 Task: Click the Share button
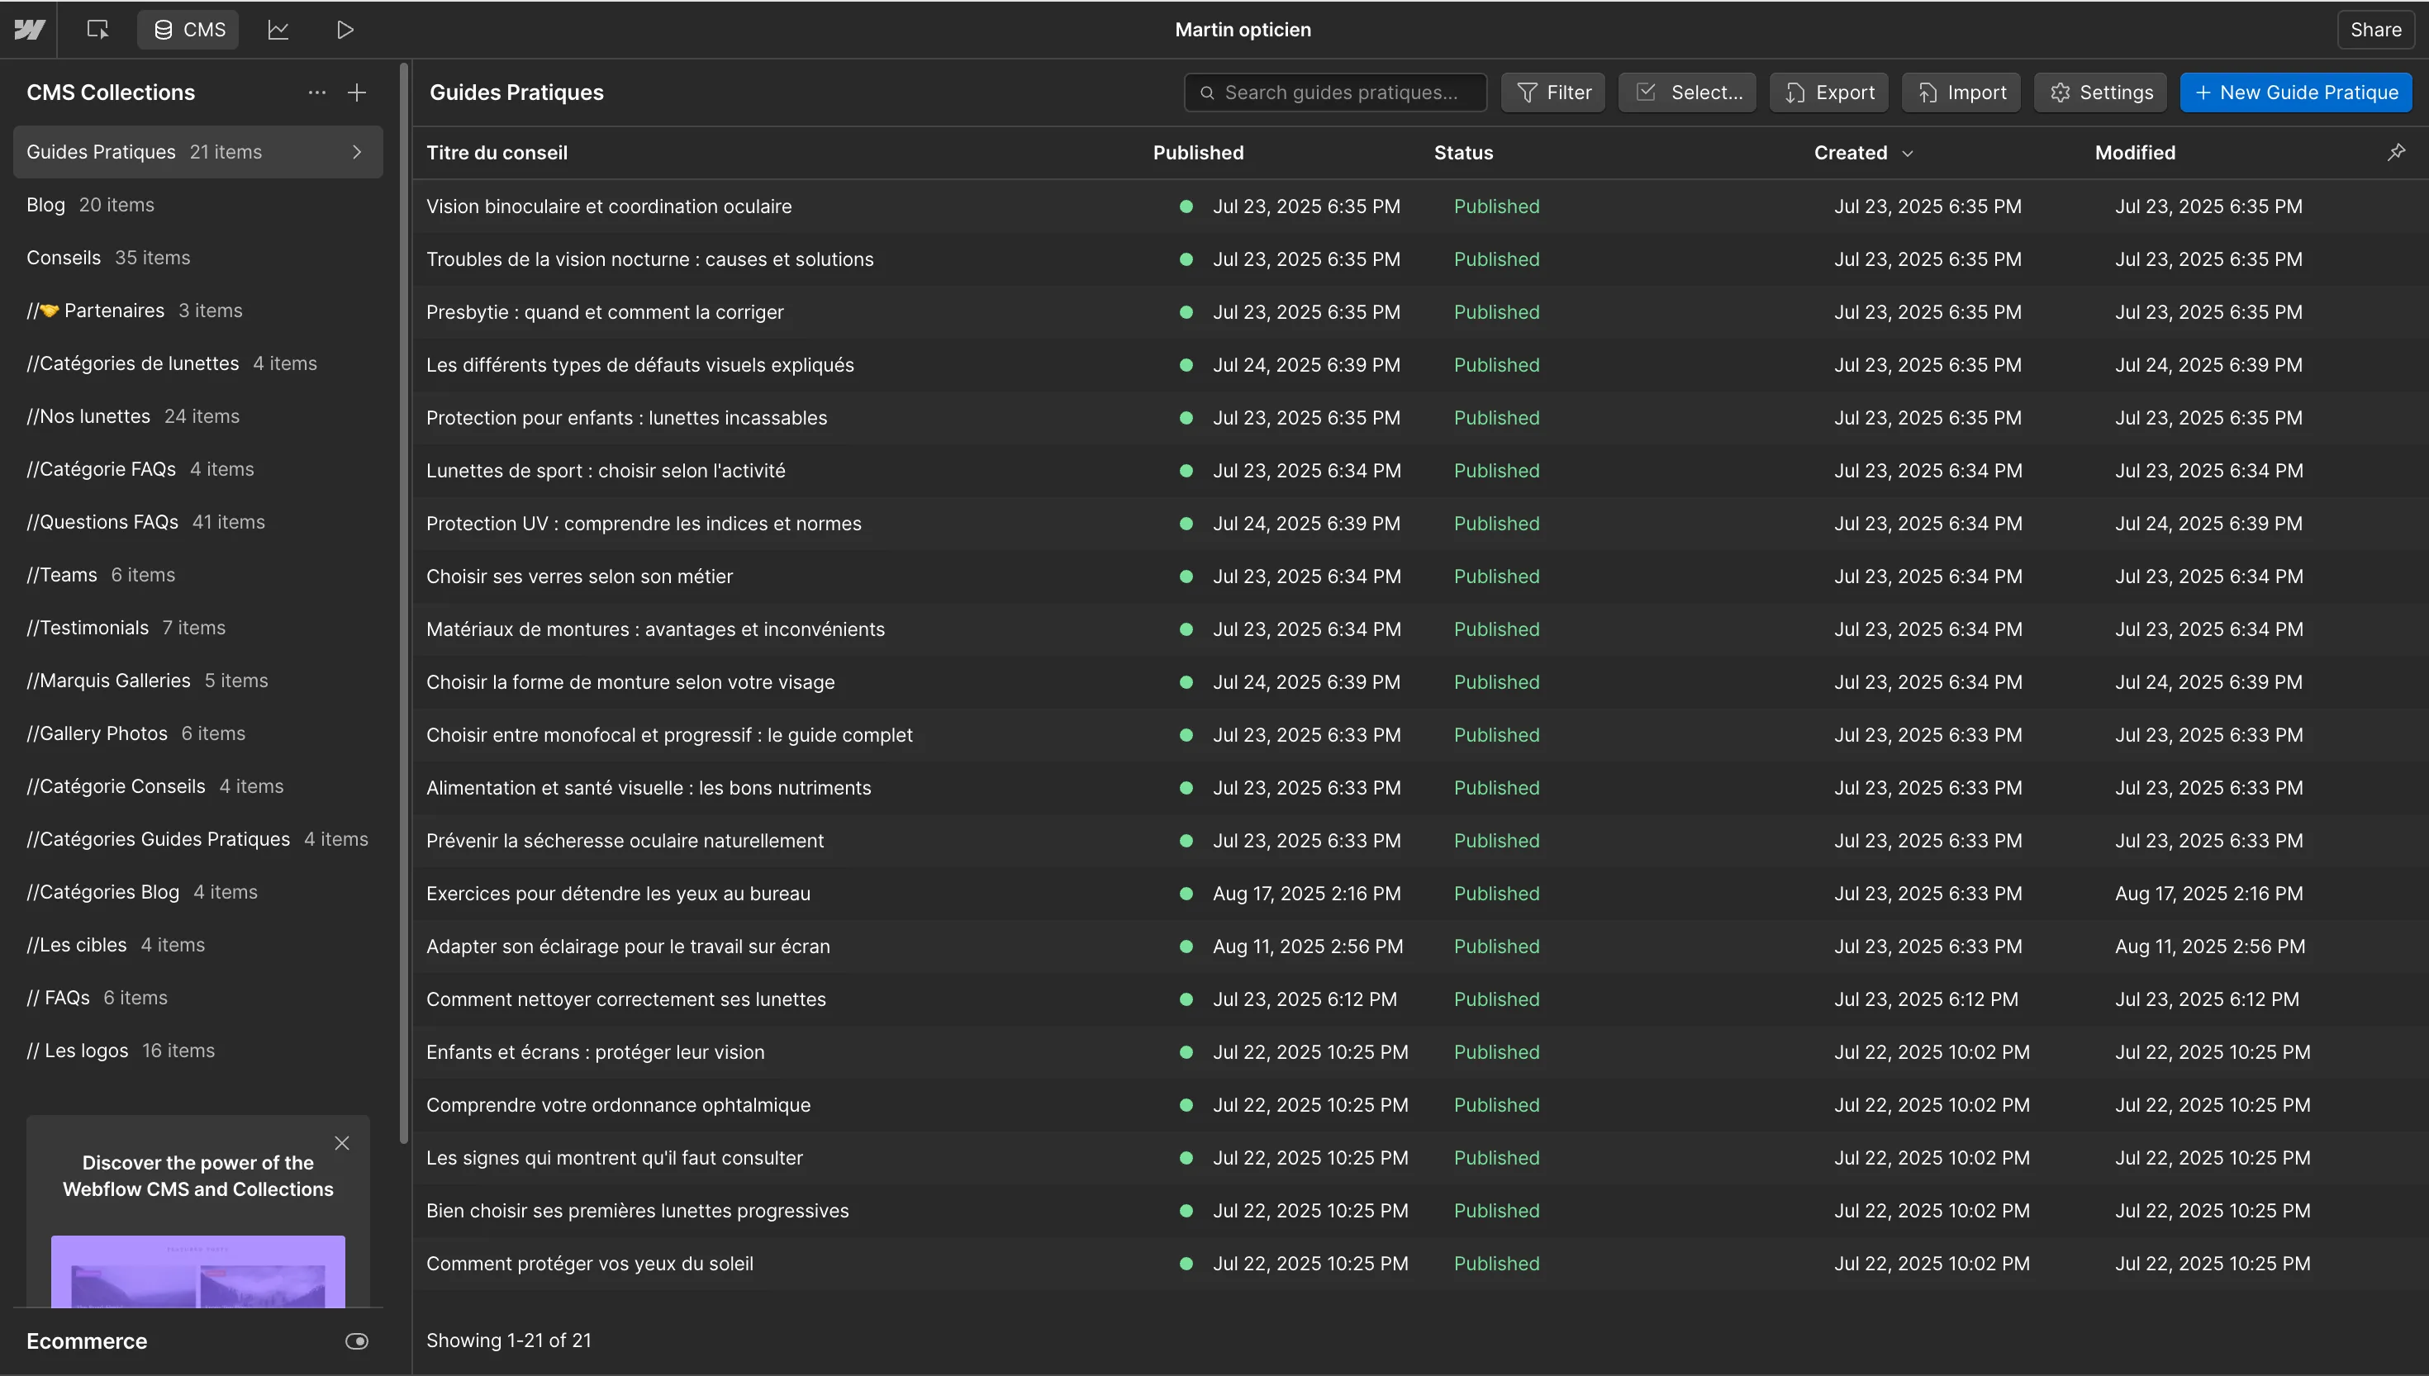2375,29
